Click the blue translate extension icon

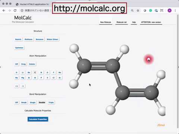[156, 10]
